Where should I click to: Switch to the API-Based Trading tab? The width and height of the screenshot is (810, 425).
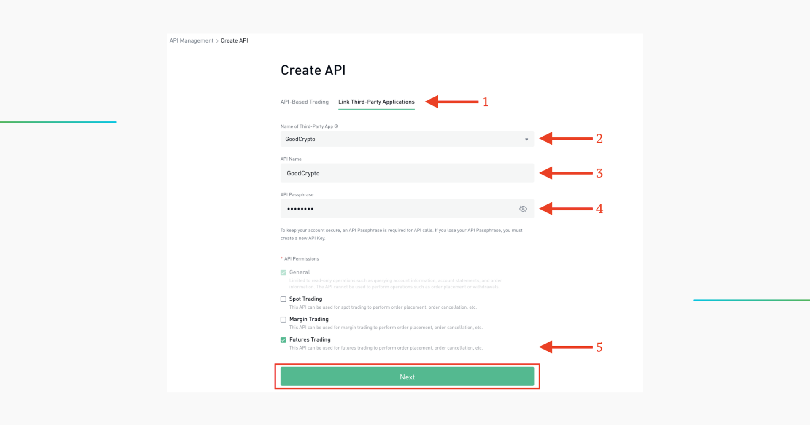click(304, 102)
